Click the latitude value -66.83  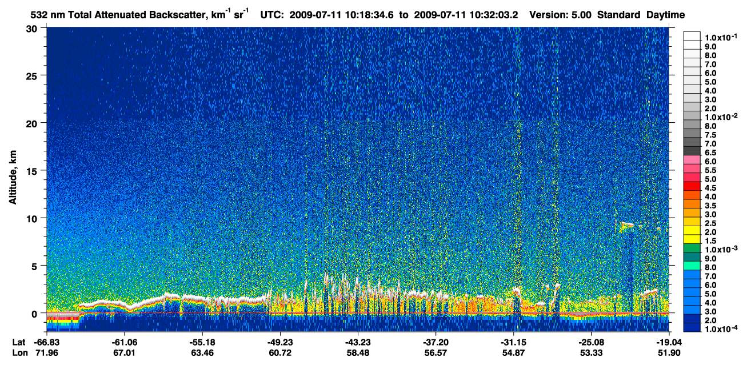point(46,342)
